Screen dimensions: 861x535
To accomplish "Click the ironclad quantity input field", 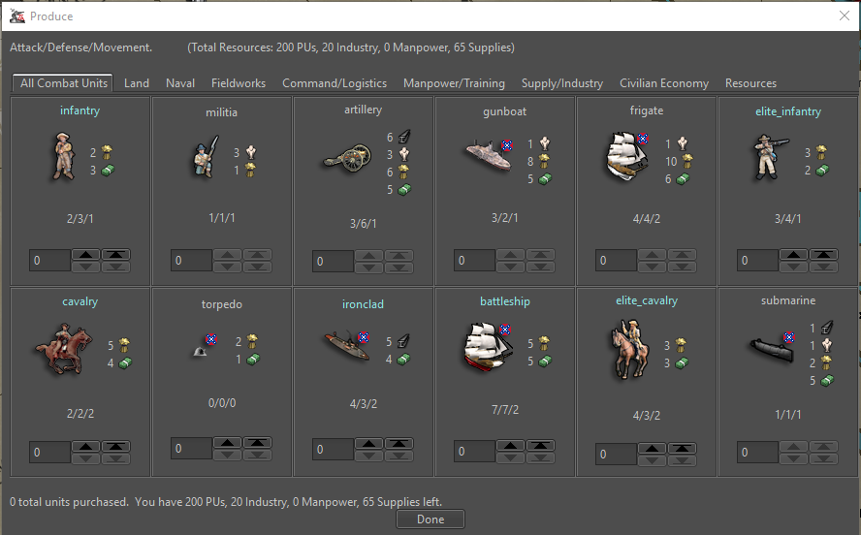I will point(335,450).
